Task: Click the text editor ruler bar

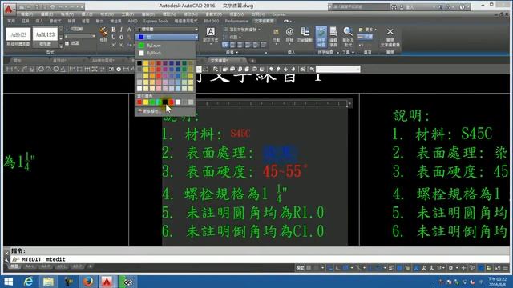Action: click(274, 103)
